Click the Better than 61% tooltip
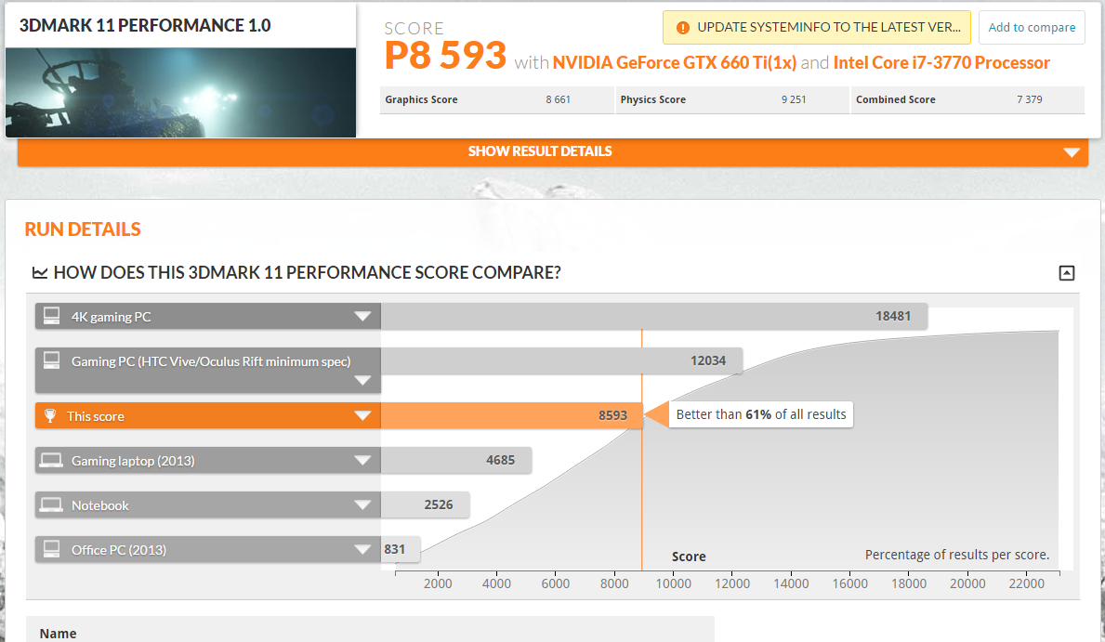 tap(760, 414)
